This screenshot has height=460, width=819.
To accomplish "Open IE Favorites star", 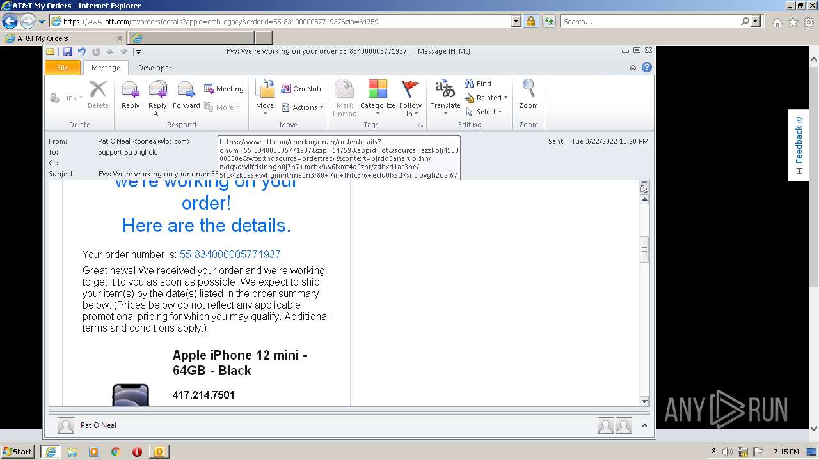I will pyautogui.click(x=793, y=22).
